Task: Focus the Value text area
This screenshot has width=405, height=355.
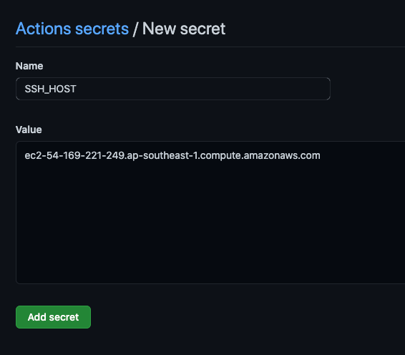Action: coord(210,213)
